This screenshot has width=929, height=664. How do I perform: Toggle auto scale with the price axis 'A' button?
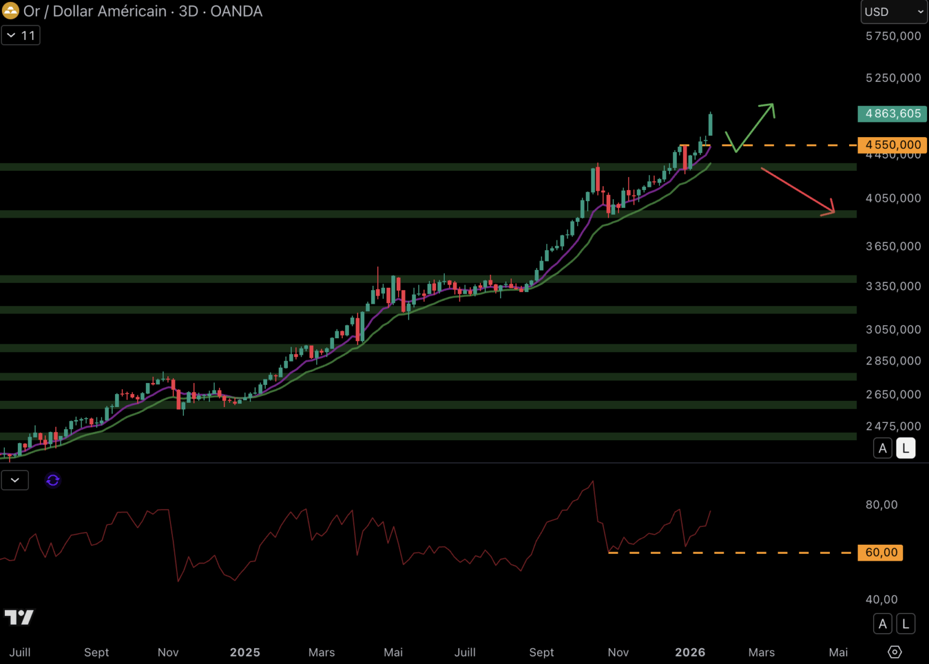tap(882, 448)
